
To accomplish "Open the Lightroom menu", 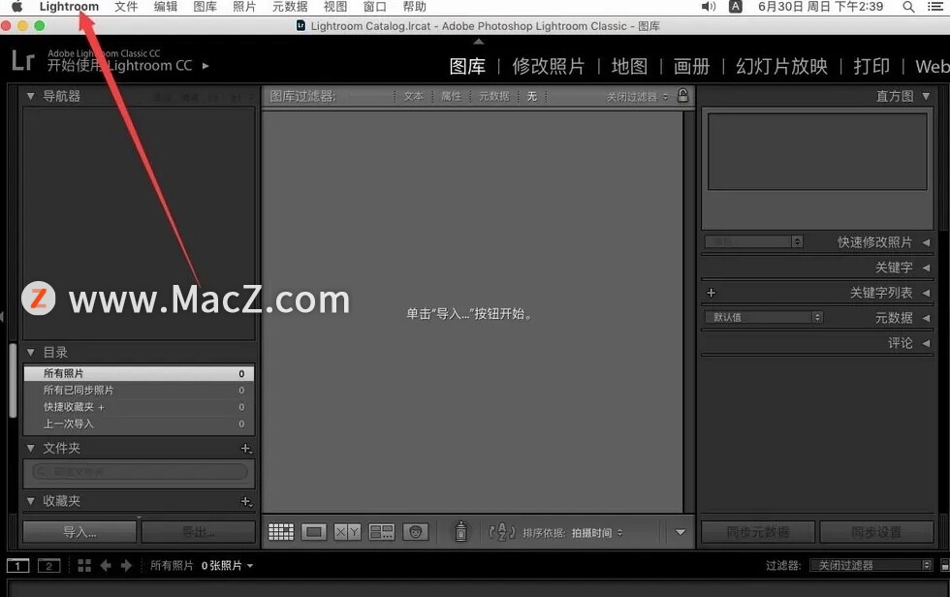I will pyautogui.click(x=69, y=7).
